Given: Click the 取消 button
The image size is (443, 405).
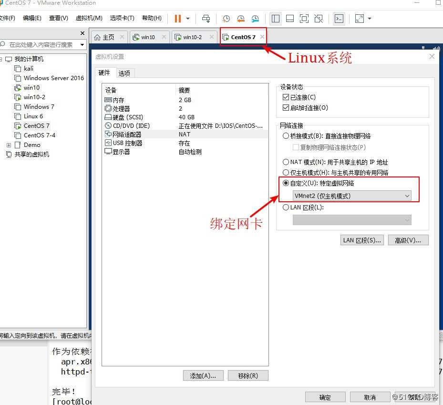Looking at the screenshot, I should [x=370, y=397].
